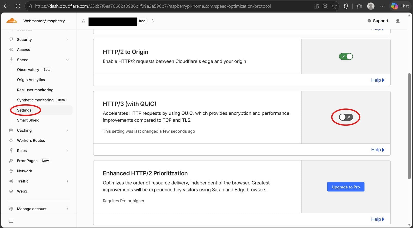Go back using browser back arrow

6,6
